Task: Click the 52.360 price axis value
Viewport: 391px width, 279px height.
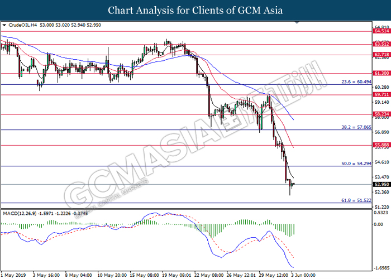Action: pos(382,192)
